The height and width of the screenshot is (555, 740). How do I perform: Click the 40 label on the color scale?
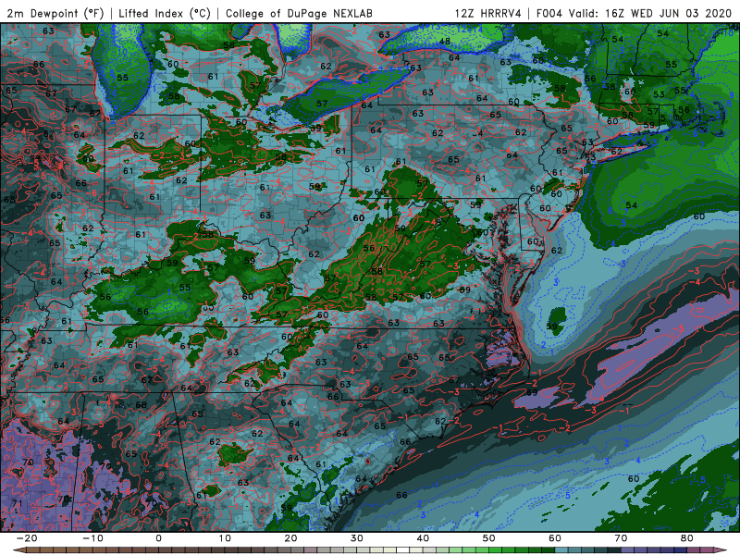coord(423,538)
